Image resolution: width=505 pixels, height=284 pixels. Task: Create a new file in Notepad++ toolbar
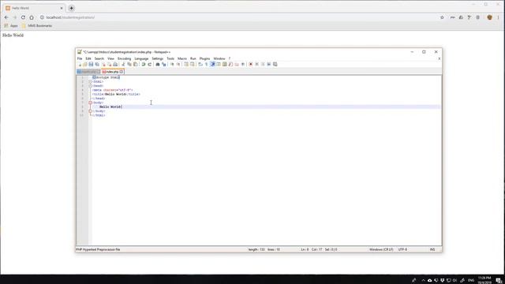point(80,65)
